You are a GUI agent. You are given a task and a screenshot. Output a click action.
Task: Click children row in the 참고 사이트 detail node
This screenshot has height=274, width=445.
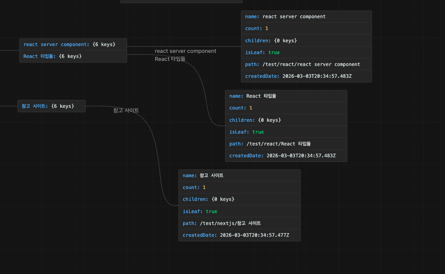coord(239,199)
